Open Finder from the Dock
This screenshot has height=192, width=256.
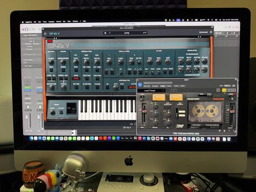pyautogui.click(x=31, y=138)
